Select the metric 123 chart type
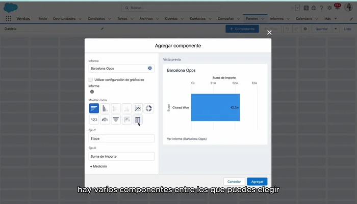Image resolution: width=357 pixels, height=204 pixels. pos(94,120)
